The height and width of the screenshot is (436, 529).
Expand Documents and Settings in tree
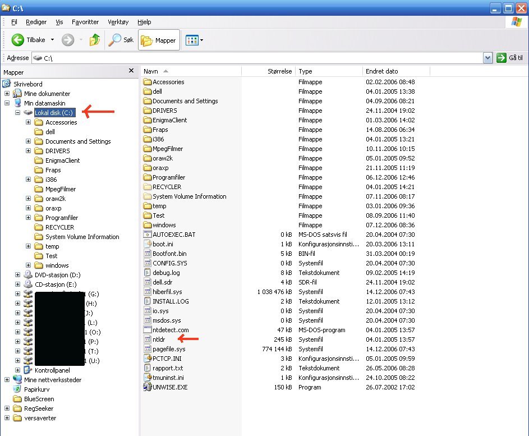(29, 141)
